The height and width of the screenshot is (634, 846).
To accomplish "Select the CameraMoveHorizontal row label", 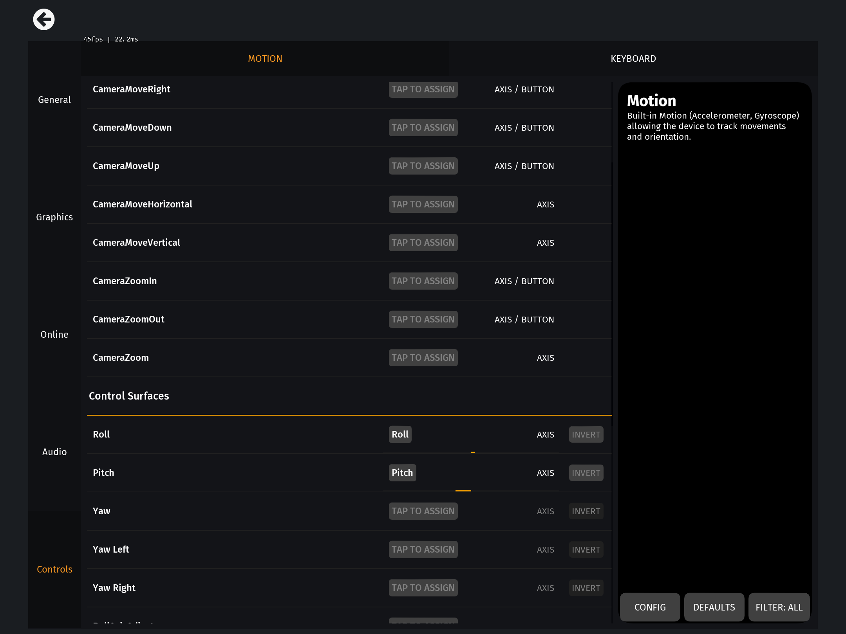I will click(143, 204).
